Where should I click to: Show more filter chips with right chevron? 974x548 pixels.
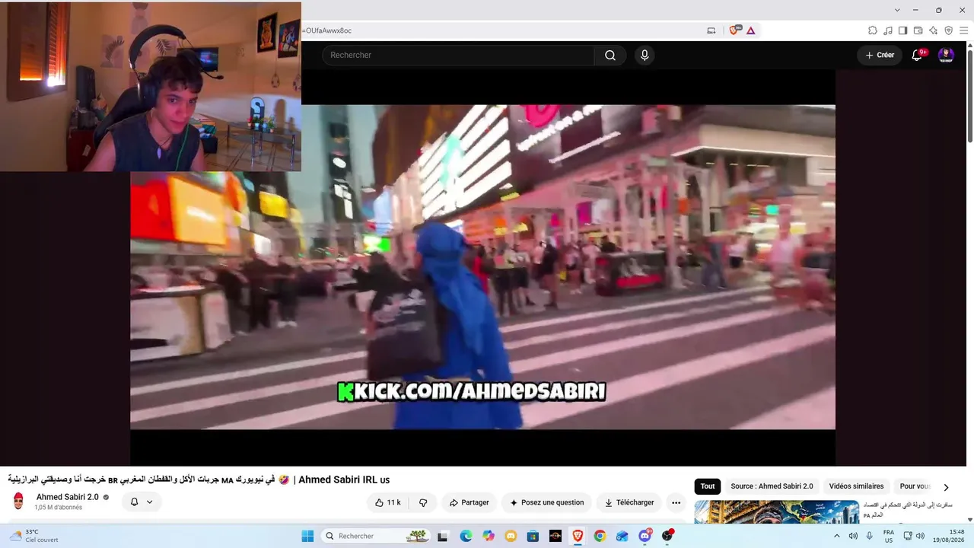[947, 487]
